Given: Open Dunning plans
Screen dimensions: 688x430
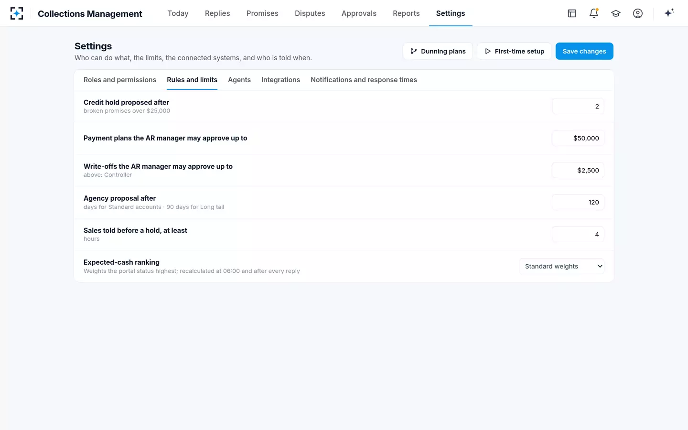Looking at the screenshot, I should (x=438, y=51).
